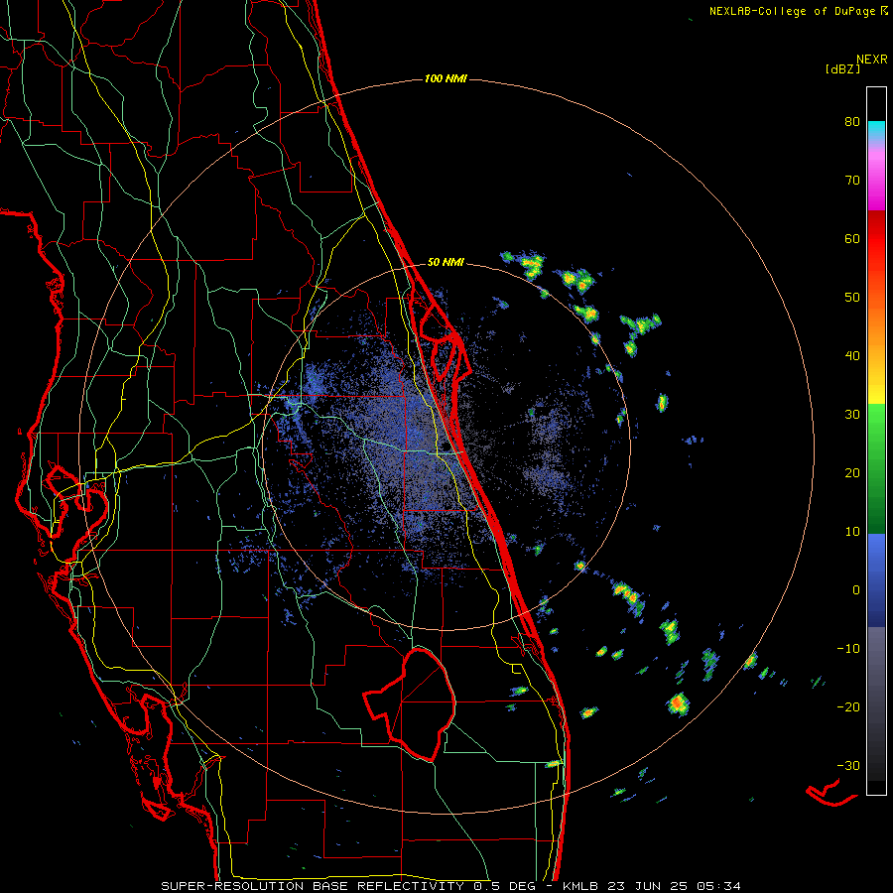Click the magenta-pink segment of the color bar

pyautogui.click(x=876, y=177)
